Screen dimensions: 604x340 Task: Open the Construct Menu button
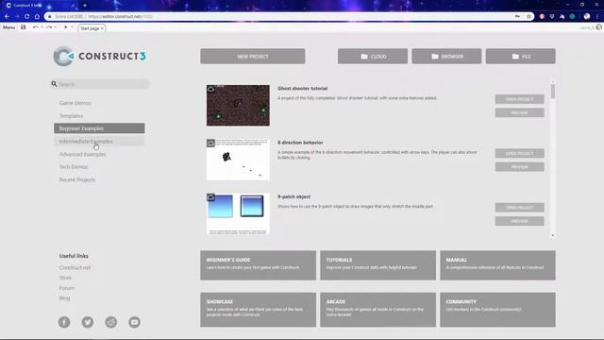8,27
